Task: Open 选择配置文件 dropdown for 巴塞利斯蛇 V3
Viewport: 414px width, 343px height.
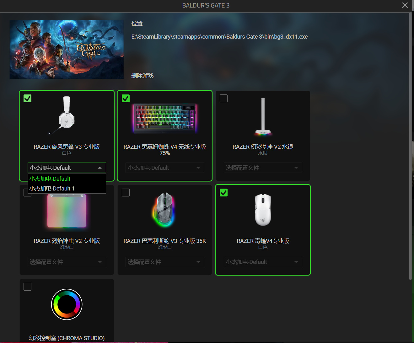Action: tap(165, 262)
